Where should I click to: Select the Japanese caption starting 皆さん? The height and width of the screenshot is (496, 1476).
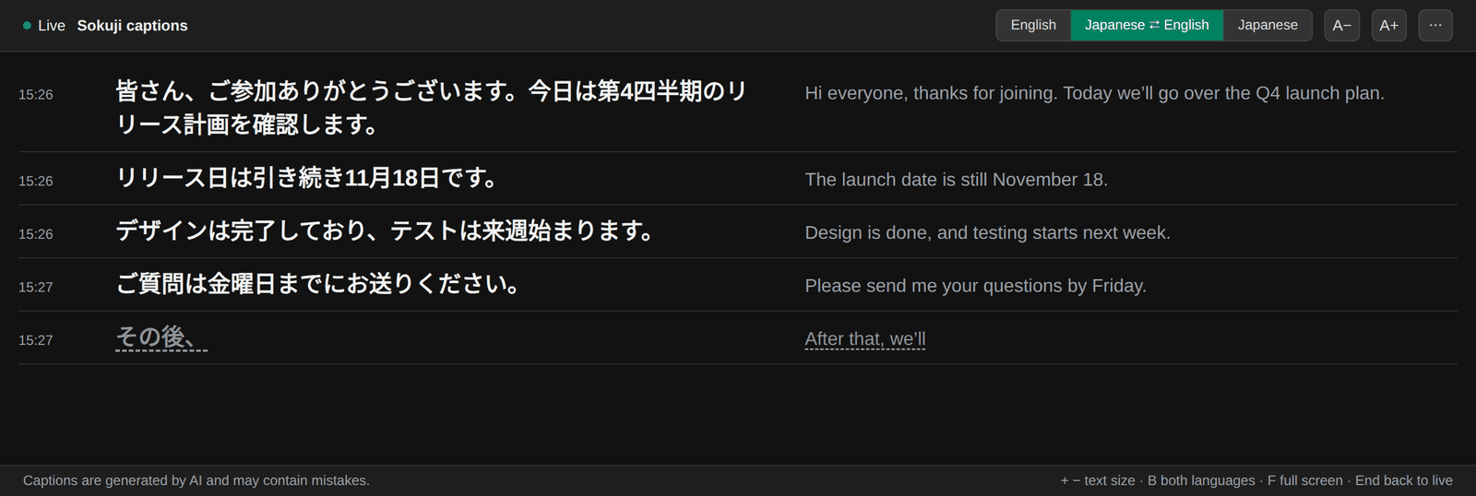(x=432, y=107)
